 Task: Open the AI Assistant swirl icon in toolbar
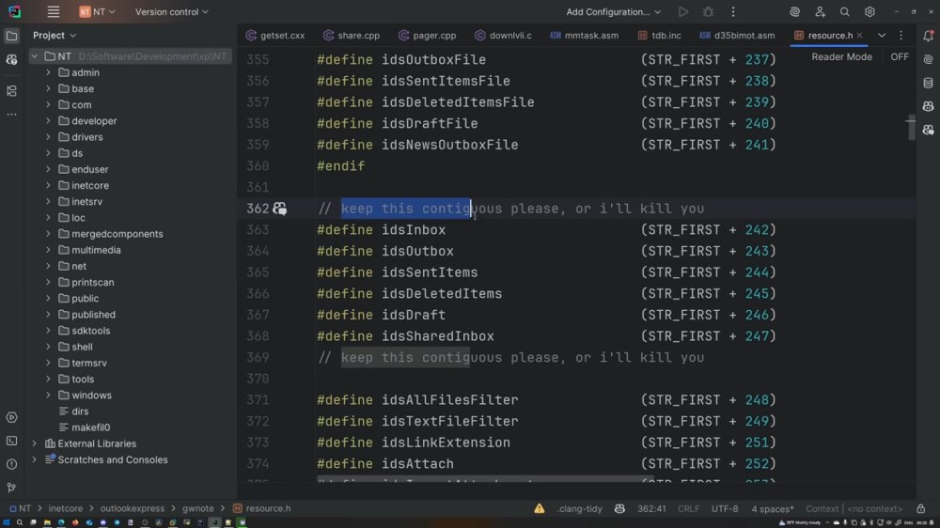[794, 12]
